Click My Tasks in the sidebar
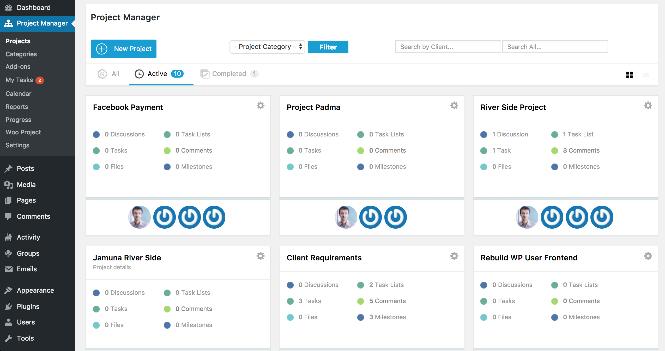665x351 pixels. point(20,80)
